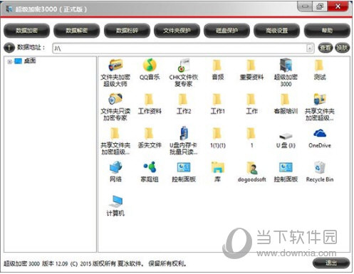Open the 数据加密 function

point(26,31)
